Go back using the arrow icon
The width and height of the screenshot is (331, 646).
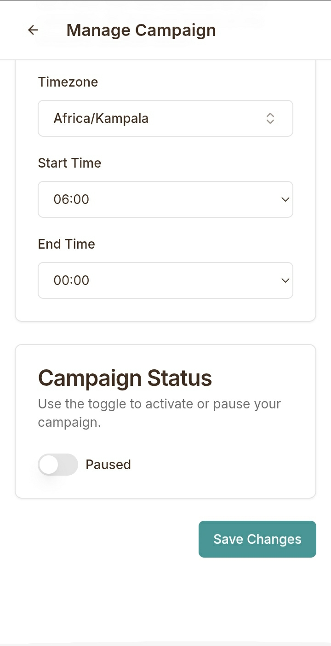click(x=33, y=30)
